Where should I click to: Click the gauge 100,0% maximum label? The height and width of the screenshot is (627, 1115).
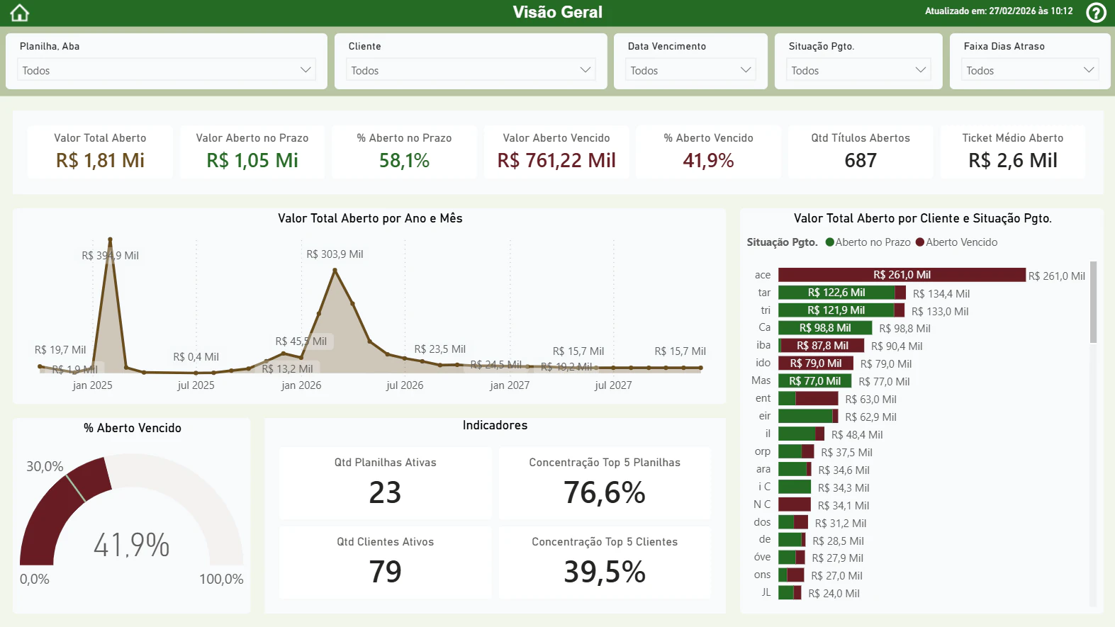[221, 579]
